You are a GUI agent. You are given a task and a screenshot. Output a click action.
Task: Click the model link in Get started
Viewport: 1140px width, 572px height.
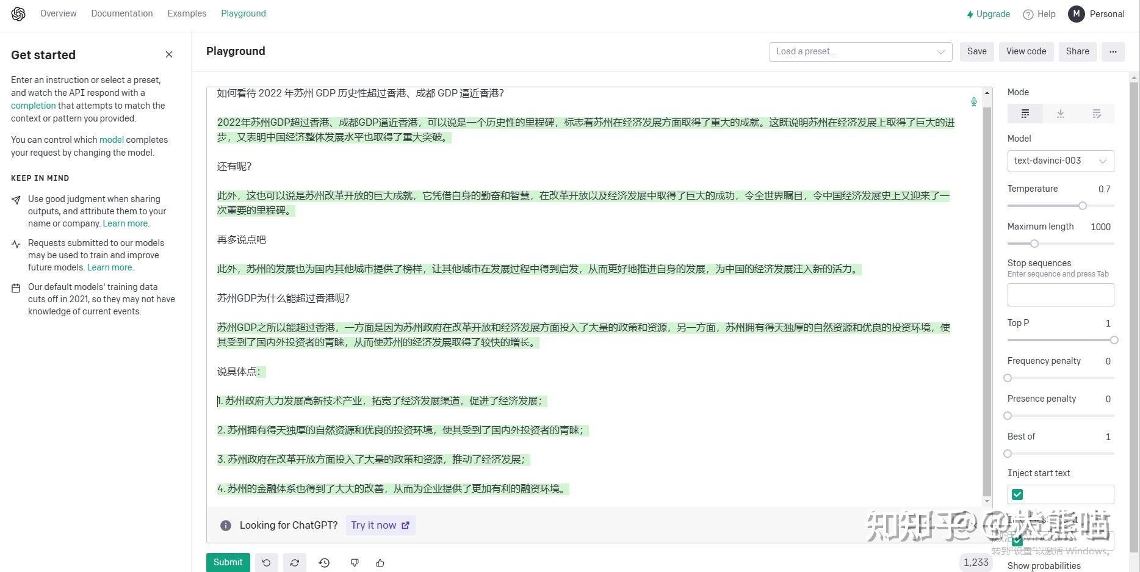point(112,140)
